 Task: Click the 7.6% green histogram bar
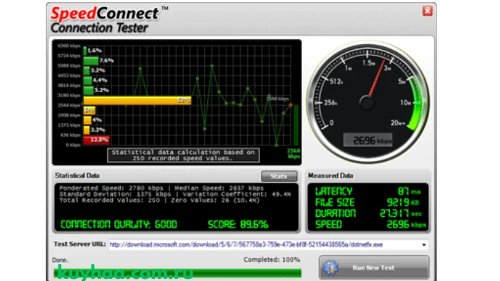(91, 61)
